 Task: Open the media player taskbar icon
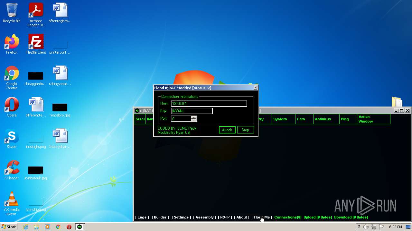(x=47, y=227)
